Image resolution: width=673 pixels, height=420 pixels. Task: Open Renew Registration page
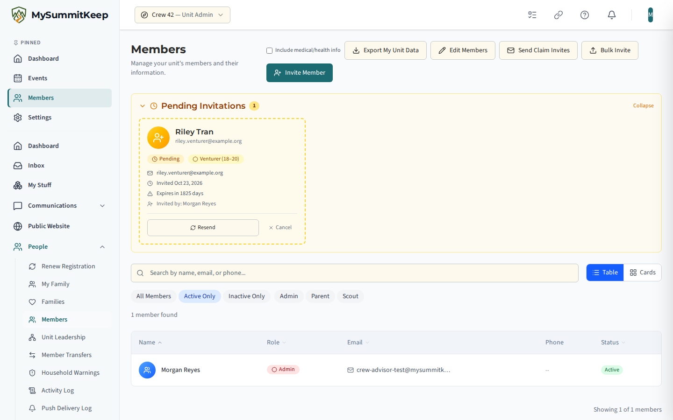coord(67,266)
